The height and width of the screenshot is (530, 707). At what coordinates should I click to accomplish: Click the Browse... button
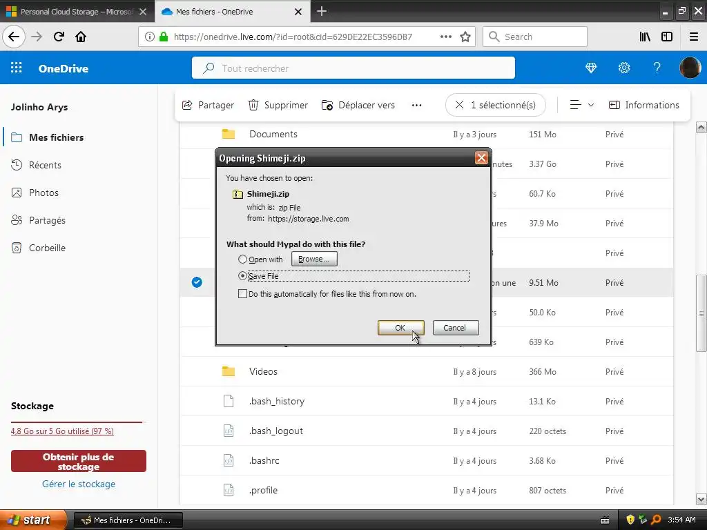[314, 259]
